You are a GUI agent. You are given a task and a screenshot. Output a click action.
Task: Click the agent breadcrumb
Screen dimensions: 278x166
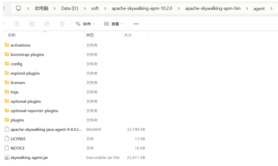[x=259, y=8]
